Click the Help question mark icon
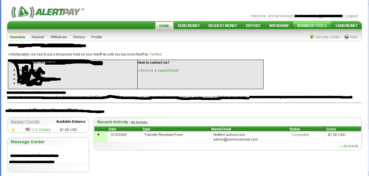Viewport: 369px width, 176px height. [347, 37]
